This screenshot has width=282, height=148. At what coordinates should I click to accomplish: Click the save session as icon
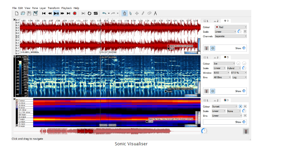[35, 13]
